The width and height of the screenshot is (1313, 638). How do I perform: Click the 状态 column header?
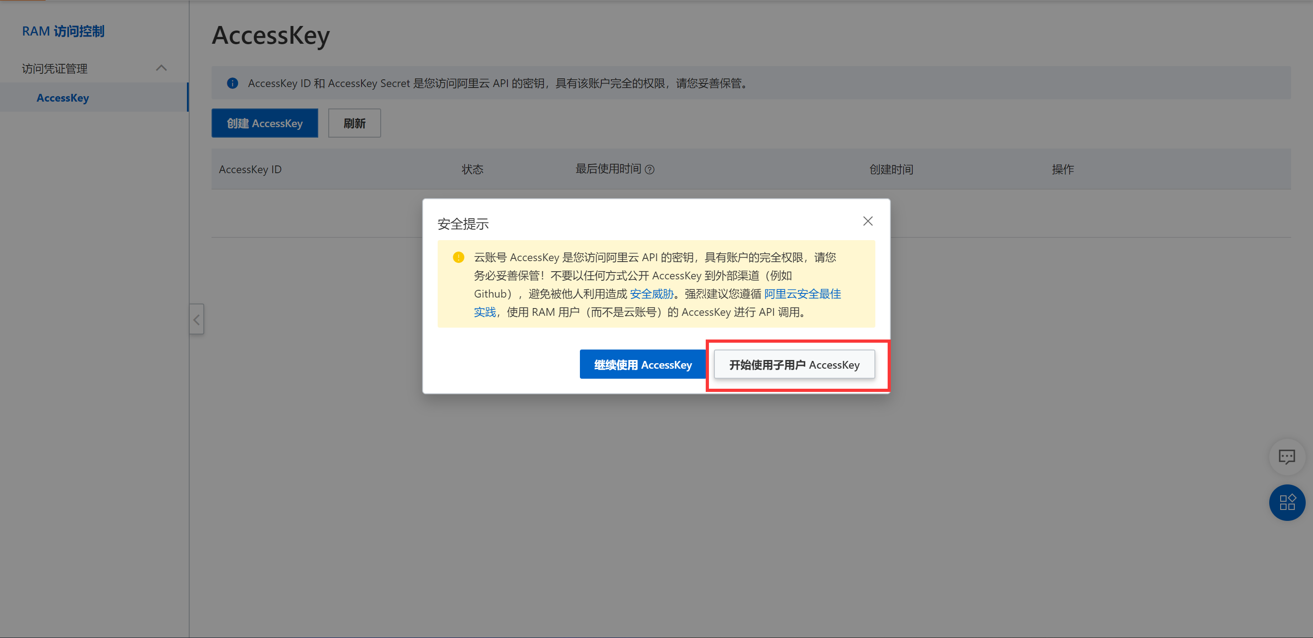tap(472, 170)
